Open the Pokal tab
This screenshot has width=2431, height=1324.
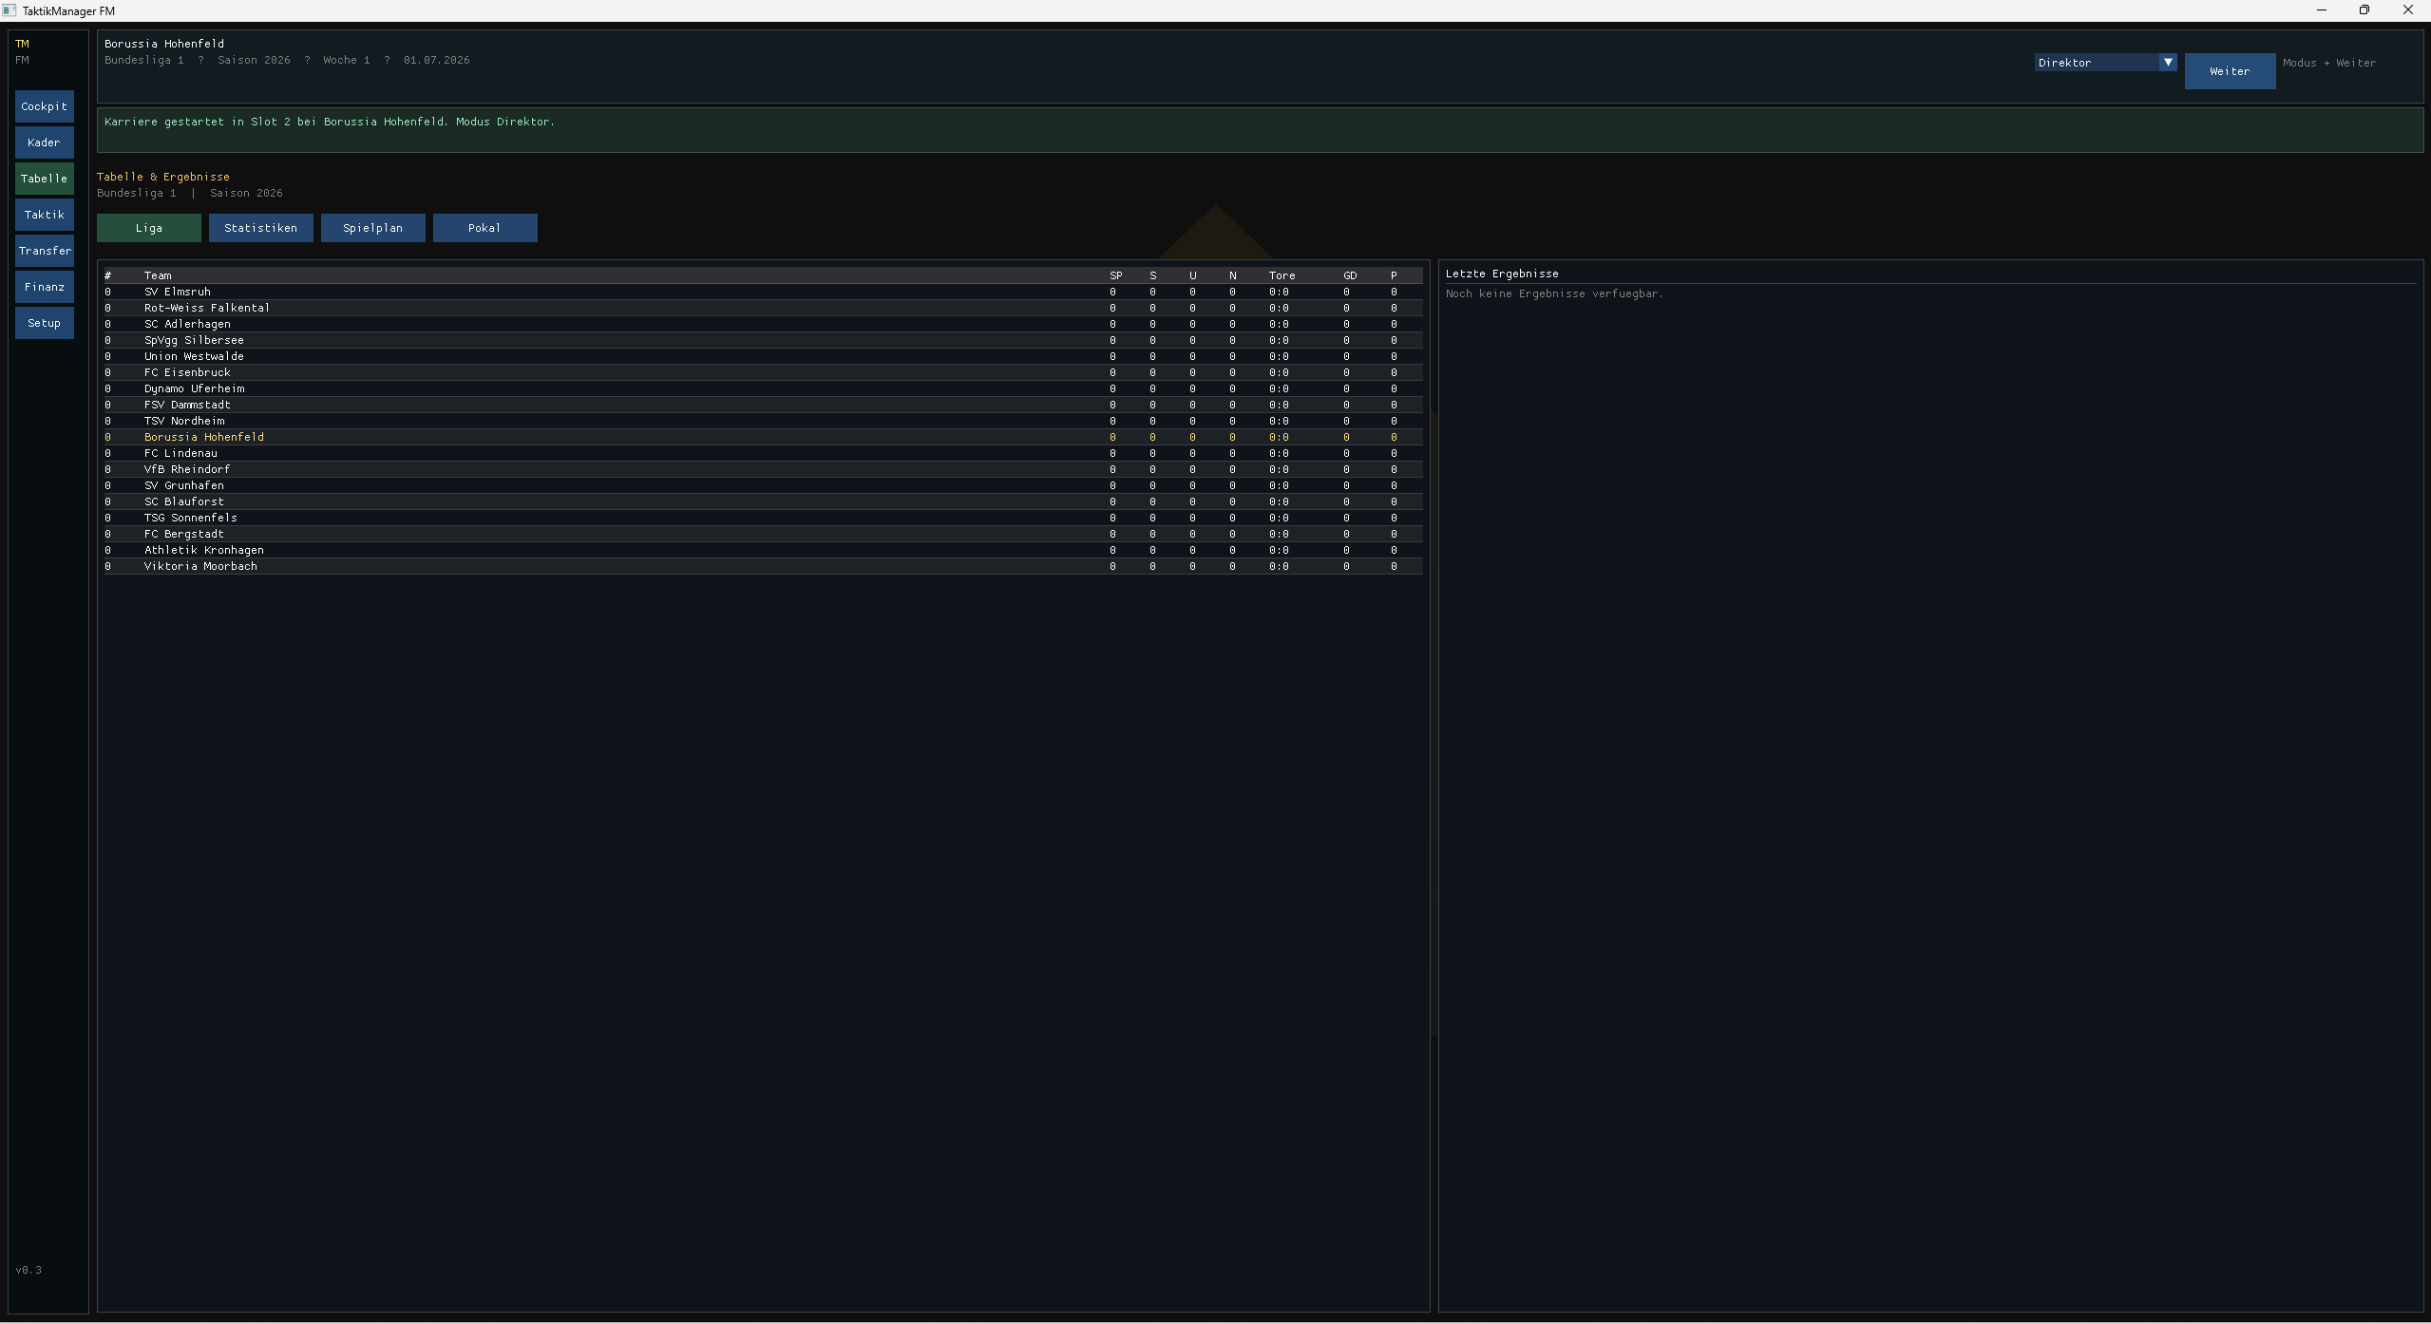484,228
